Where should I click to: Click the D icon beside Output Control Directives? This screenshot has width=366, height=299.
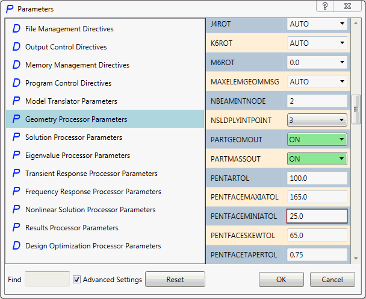point(16,47)
